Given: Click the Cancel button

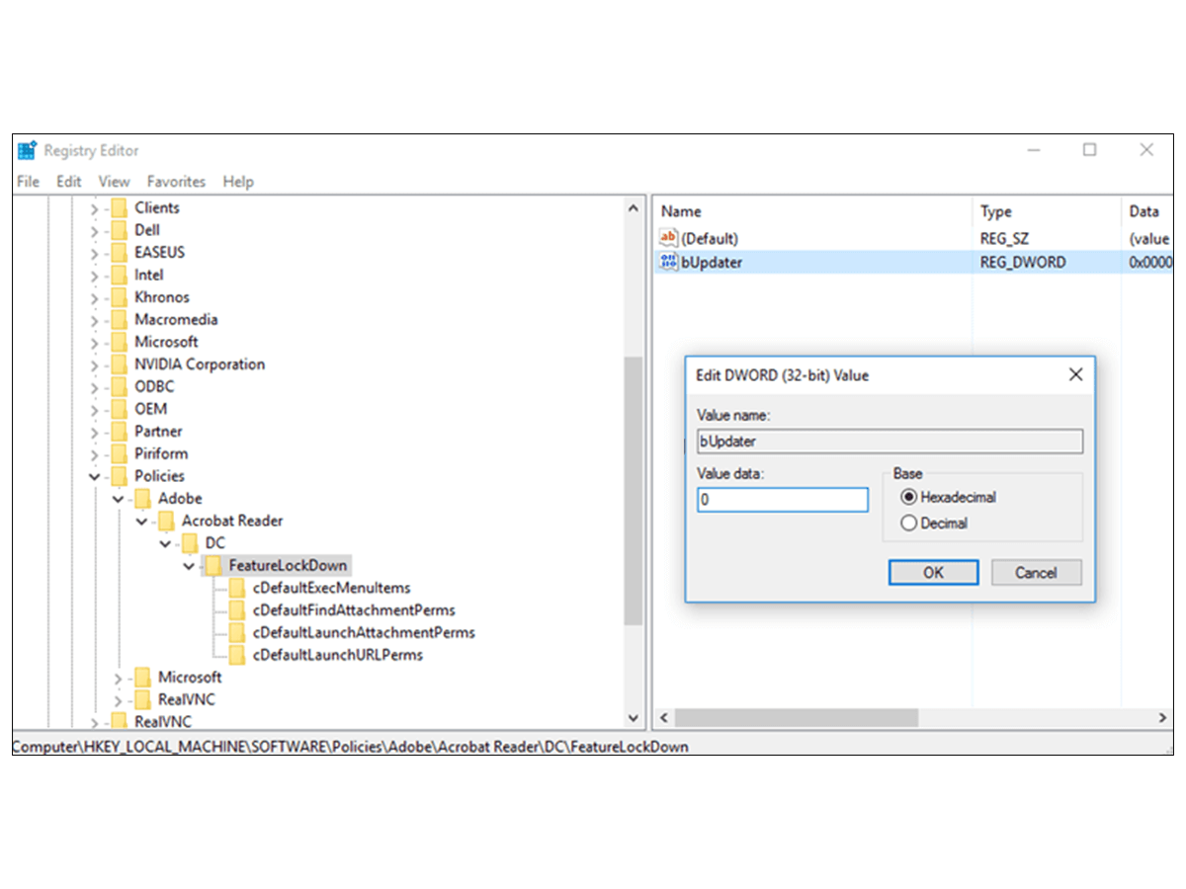Looking at the screenshot, I should coord(1036,572).
